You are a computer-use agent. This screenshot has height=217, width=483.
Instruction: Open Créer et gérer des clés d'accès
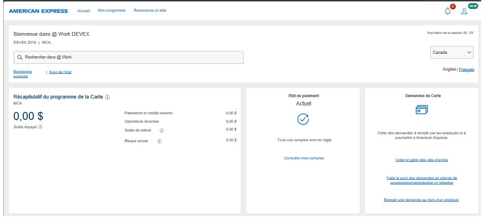pos(421,160)
